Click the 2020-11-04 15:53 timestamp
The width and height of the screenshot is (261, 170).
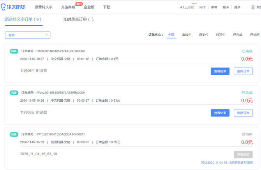coord(32,142)
